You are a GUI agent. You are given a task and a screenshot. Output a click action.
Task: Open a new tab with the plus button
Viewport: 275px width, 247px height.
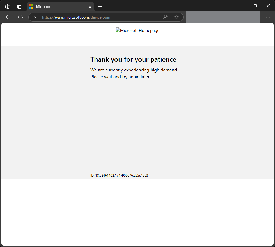(x=100, y=7)
